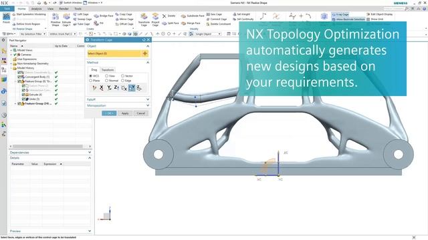
Task: Open the Render ribbon tab
Action: click(64, 9)
